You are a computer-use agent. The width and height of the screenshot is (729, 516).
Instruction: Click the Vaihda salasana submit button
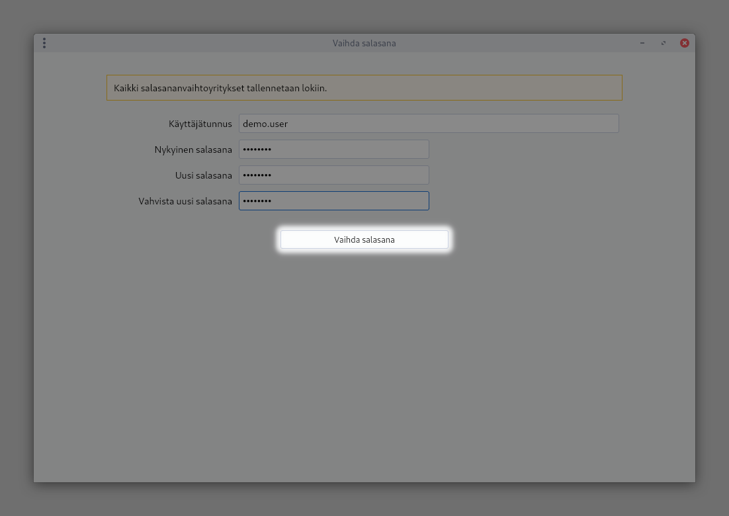(364, 239)
